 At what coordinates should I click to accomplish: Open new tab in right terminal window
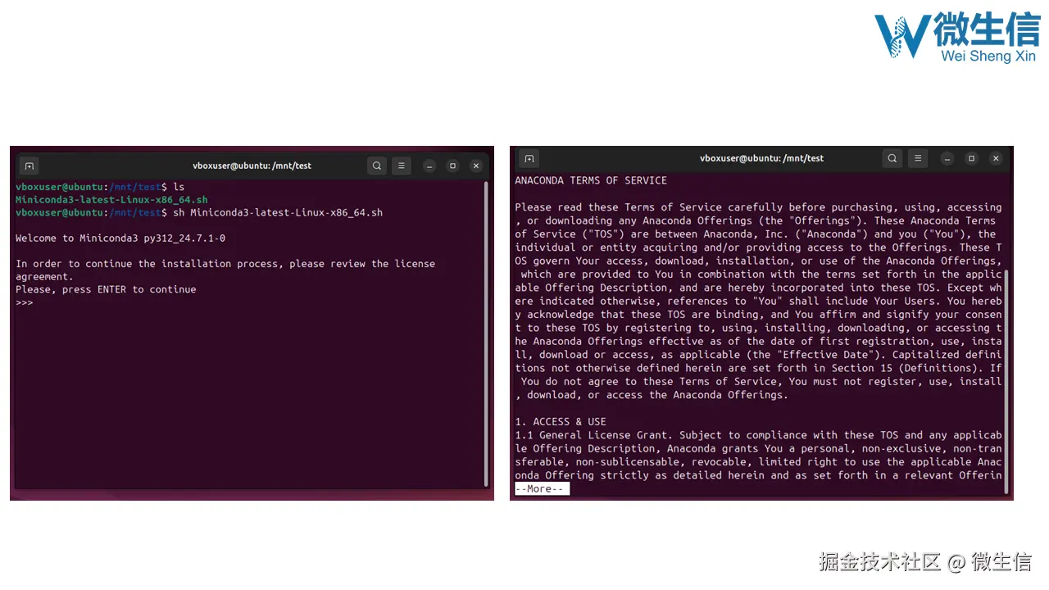529,158
